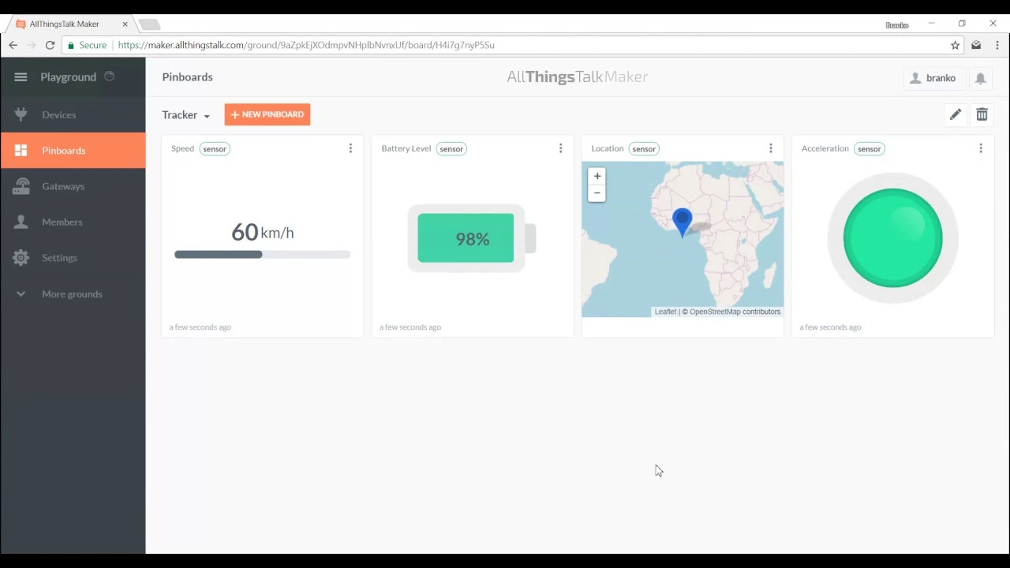Open Speed widget three-dot menu
The width and height of the screenshot is (1010, 568).
click(x=350, y=148)
